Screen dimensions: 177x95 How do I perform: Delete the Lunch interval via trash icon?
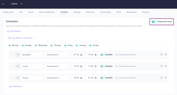[x=162, y=66]
